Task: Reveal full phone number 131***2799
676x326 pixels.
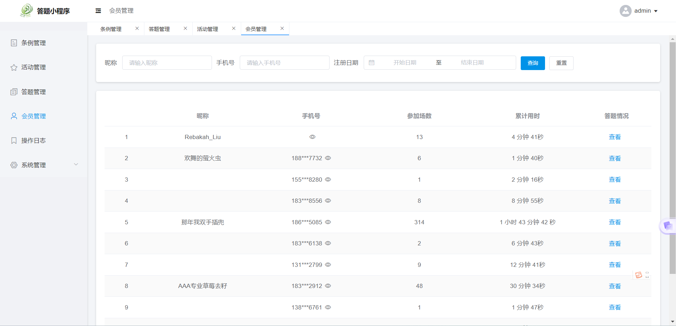Action: coord(328,265)
